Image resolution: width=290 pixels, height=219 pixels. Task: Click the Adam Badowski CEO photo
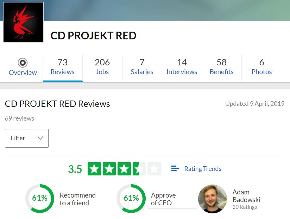tap(212, 199)
